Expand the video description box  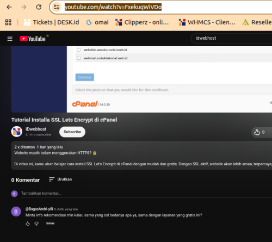[141, 156]
